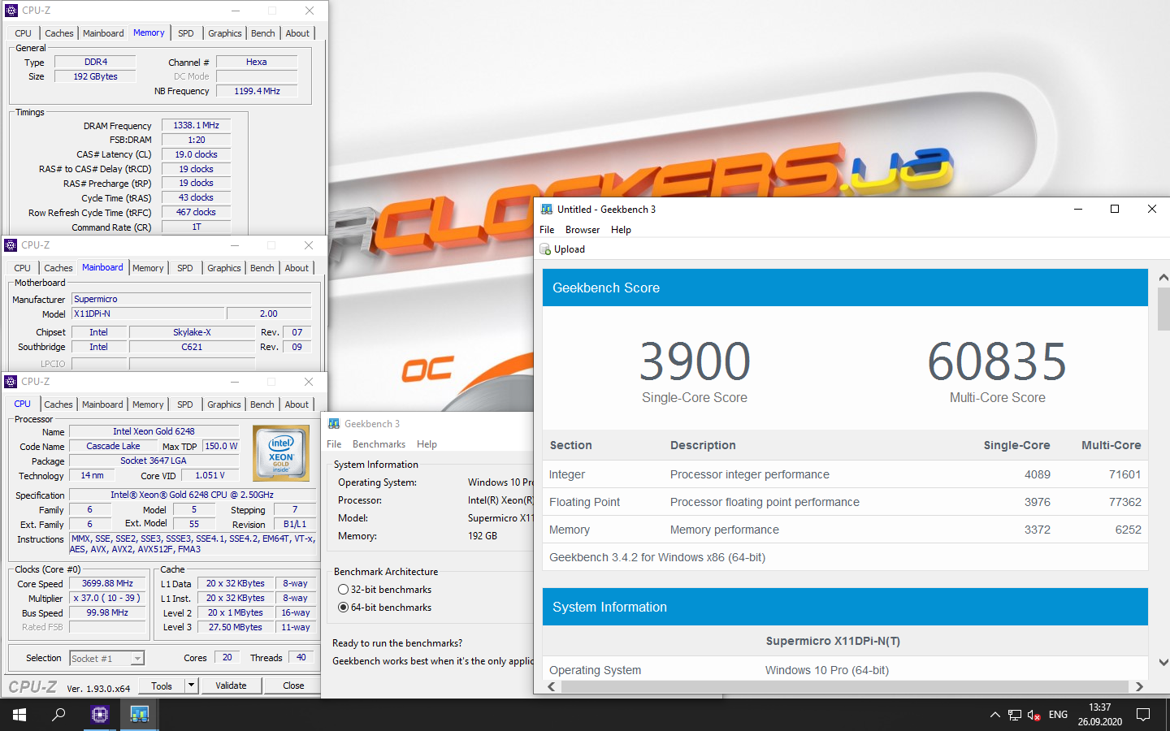Select 32-bit benchmarks radio option
The image size is (1170, 731).
point(343,590)
